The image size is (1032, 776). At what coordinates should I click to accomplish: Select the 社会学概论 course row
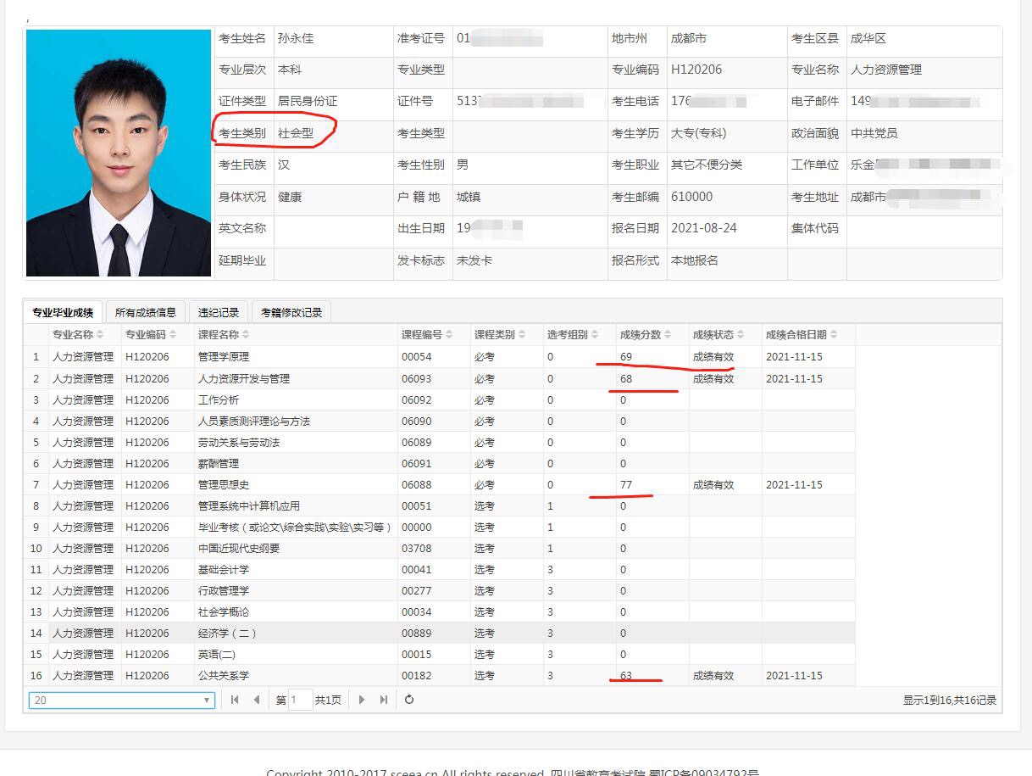pos(440,611)
